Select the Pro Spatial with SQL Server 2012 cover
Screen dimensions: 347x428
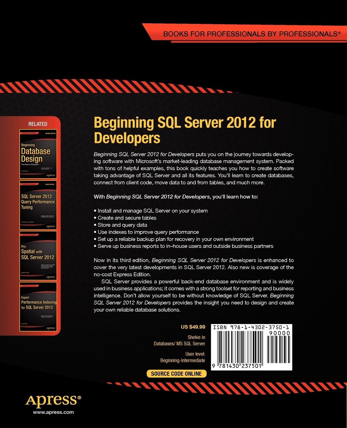click(38, 256)
